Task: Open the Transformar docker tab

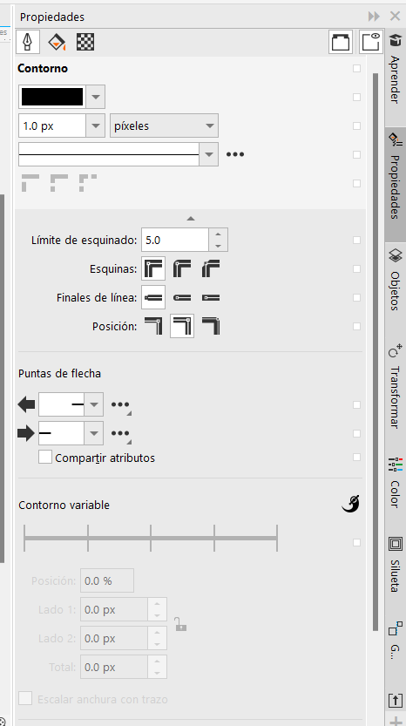Action: click(395, 386)
